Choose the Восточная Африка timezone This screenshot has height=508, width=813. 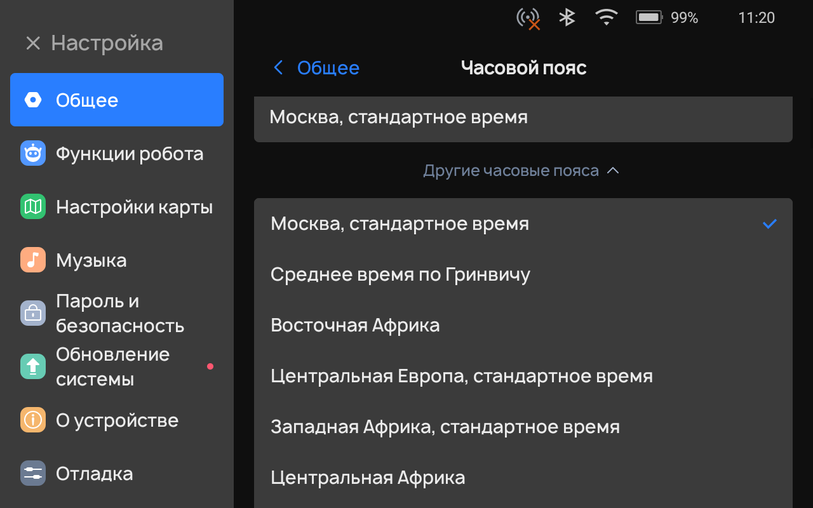click(355, 325)
